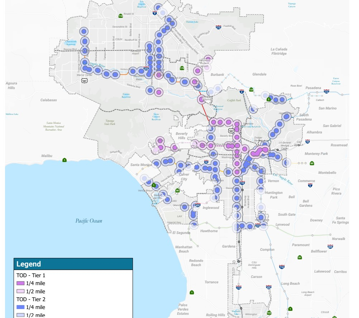Viewport: 359px width, 318px height.
Task: Click the Pacific Ocean map label
Action: tap(88, 221)
